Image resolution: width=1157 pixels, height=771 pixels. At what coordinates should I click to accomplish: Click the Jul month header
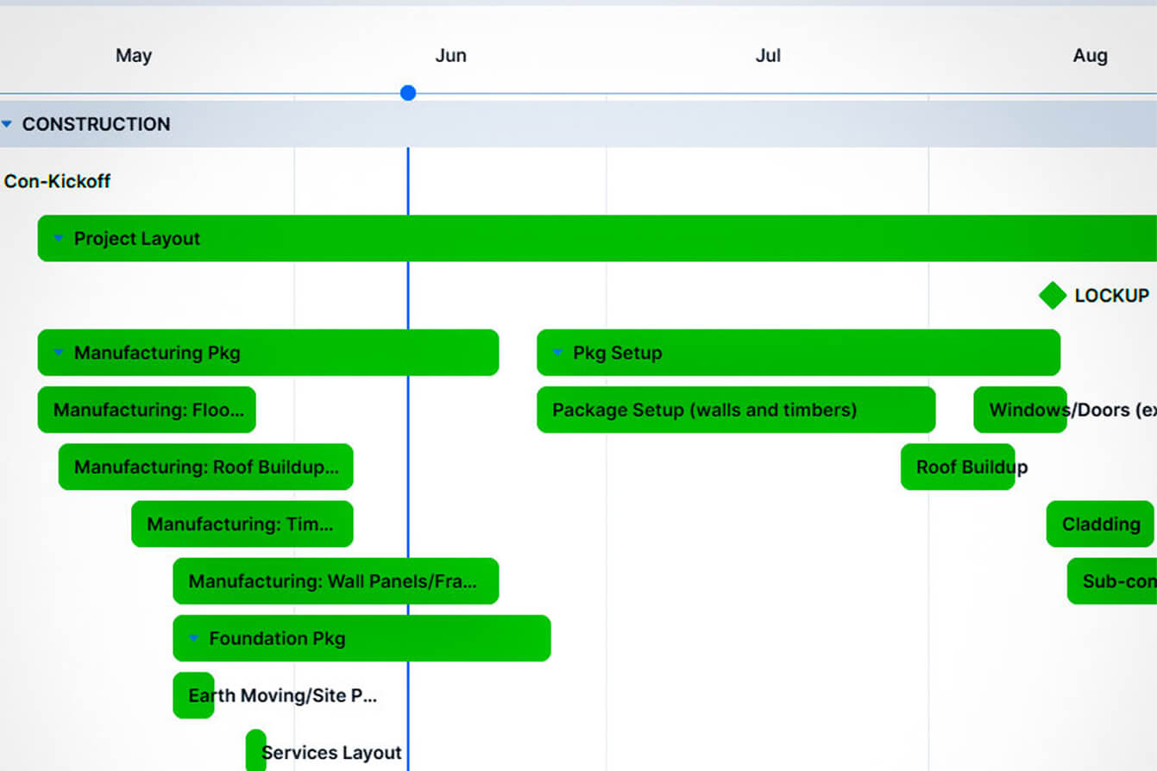[x=768, y=56]
